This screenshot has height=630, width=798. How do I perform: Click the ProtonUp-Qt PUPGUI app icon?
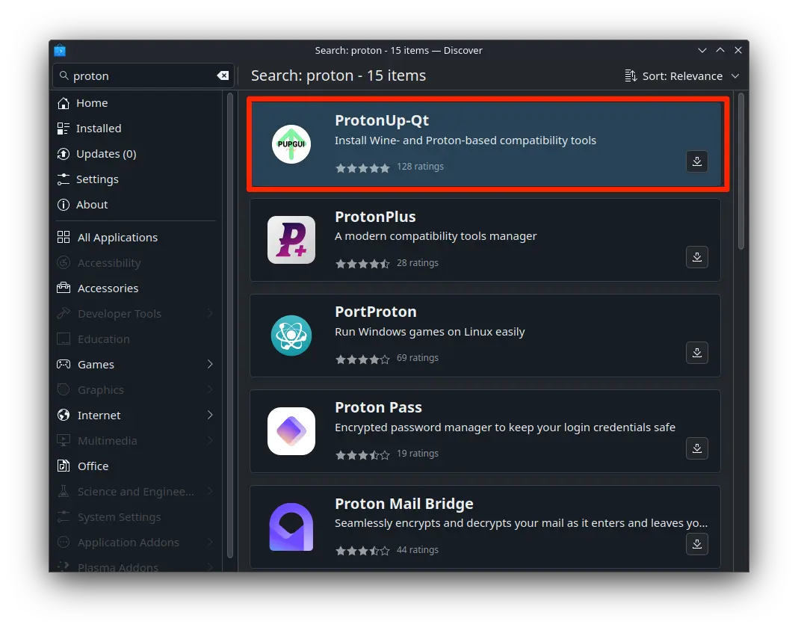coord(291,144)
